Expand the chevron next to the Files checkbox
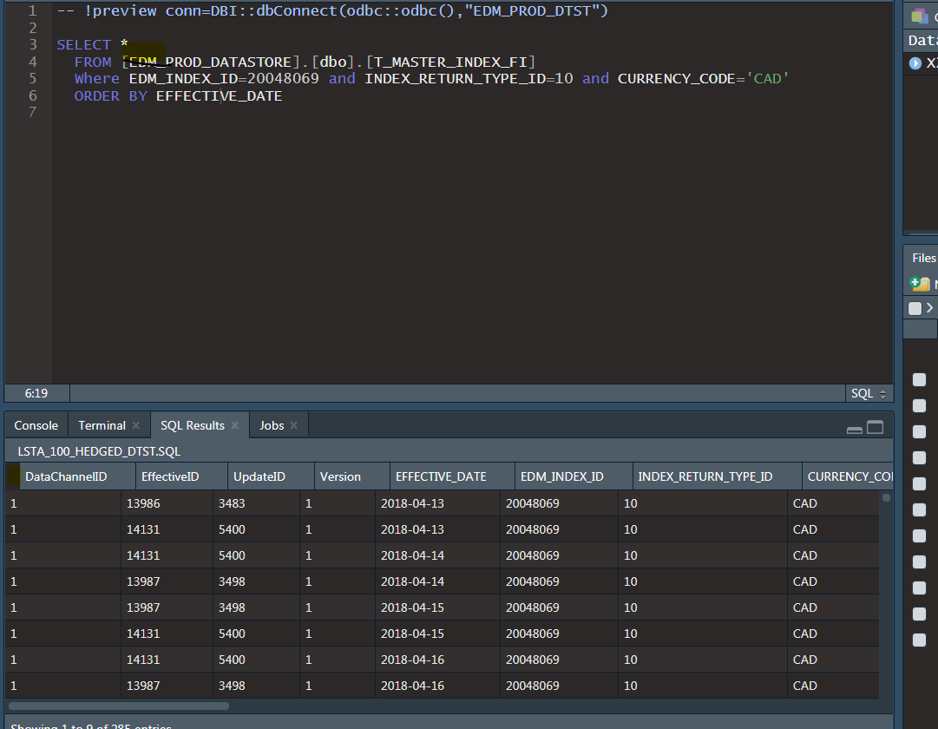 point(928,307)
